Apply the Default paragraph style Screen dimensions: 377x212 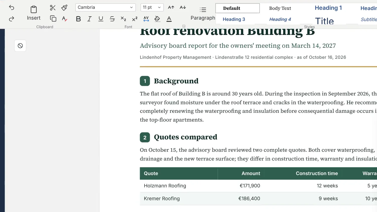(238, 8)
